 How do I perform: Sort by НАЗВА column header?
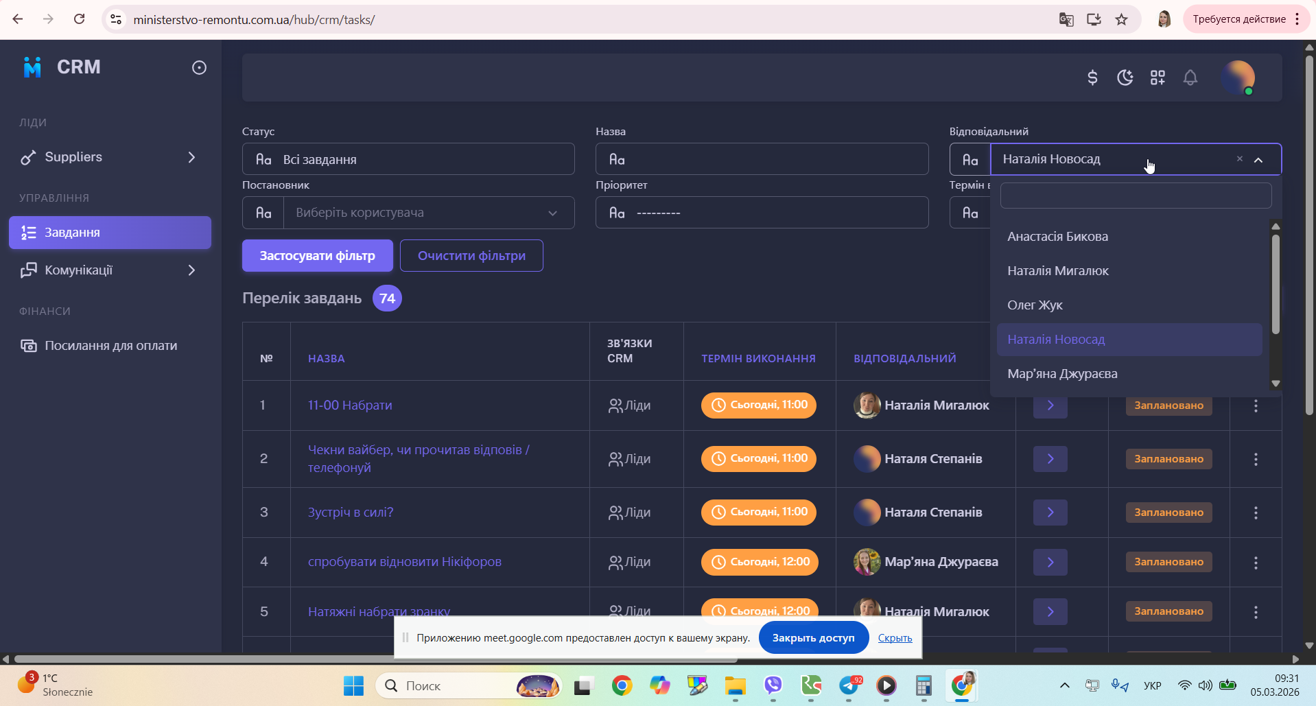pos(327,359)
